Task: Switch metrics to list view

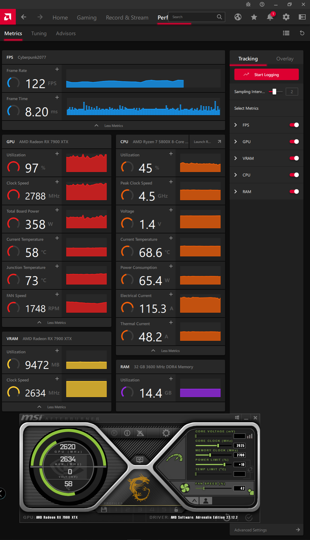Action: pyautogui.click(x=286, y=33)
